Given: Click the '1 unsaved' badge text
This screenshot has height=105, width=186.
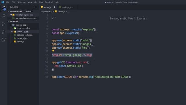Looking at the screenshot, I should pos(28,12).
